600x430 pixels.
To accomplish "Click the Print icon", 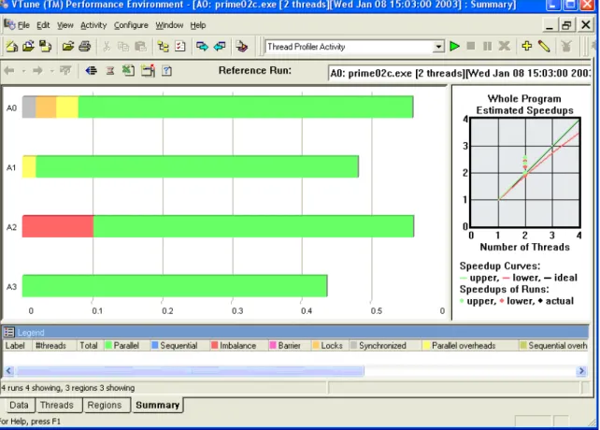I will point(84,47).
